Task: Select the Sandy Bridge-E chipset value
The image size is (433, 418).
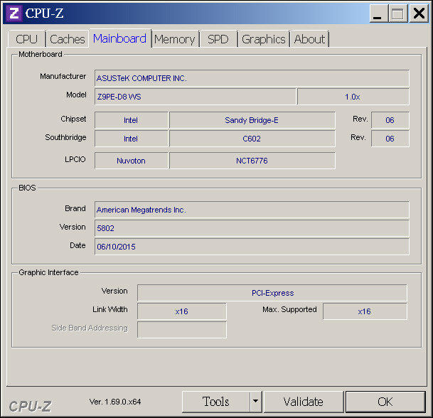Action: 252,120
